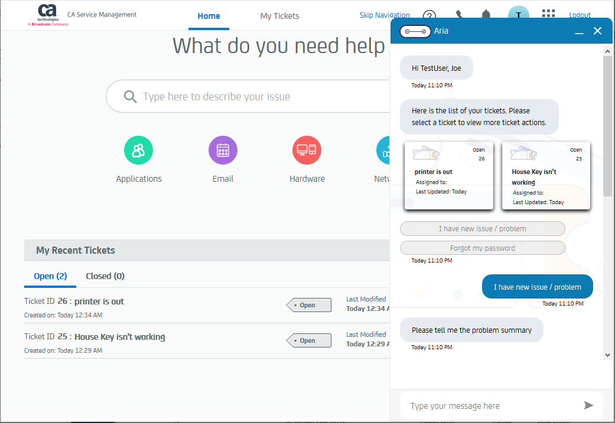Image resolution: width=615 pixels, height=423 pixels.
Task: Click 'I have new issue / problem' suggestion button
Action: coord(483,229)
